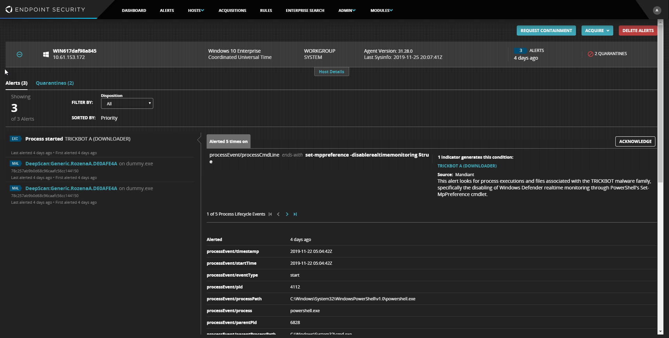
Task: Go to next process lifecycle event
Action: click(287, 214)
